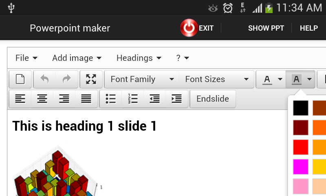Pick the bright red color swatch
Viewport: 326px width, 196px height.
coord(301,147)
